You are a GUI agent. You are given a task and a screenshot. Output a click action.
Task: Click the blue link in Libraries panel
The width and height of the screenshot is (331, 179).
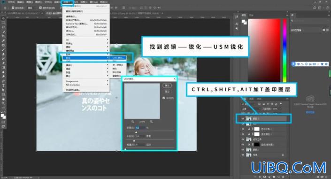(x=310, y=112)
